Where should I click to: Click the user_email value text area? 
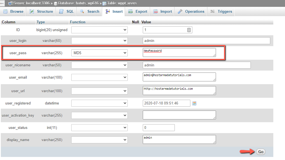pyautogui.click(x=179, y=77)
